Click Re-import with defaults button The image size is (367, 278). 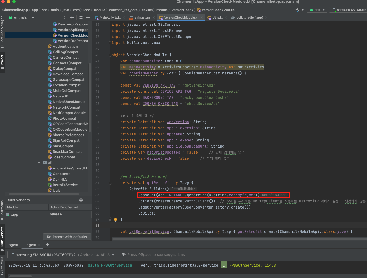(67, 237)
